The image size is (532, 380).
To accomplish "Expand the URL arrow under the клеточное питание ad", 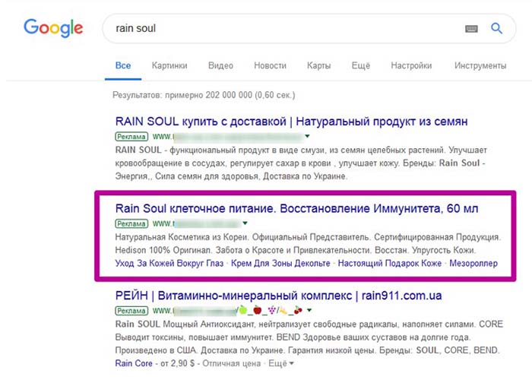I will tap(245, 223).
